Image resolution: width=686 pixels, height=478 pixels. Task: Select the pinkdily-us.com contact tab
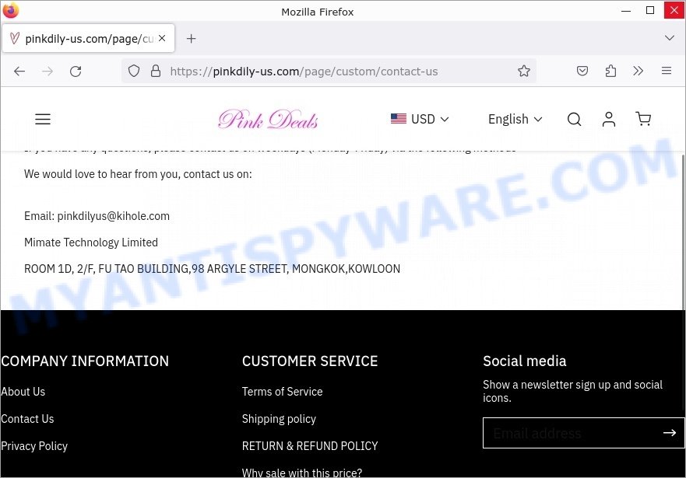tap(88, 38)
